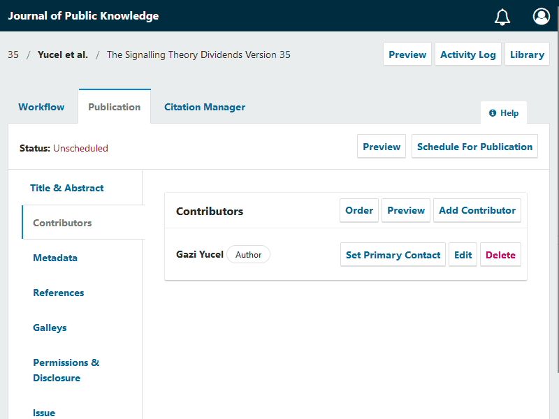Go to Title & Abstract section
This screenshot has width=559, height=419.
coord(67,188)
